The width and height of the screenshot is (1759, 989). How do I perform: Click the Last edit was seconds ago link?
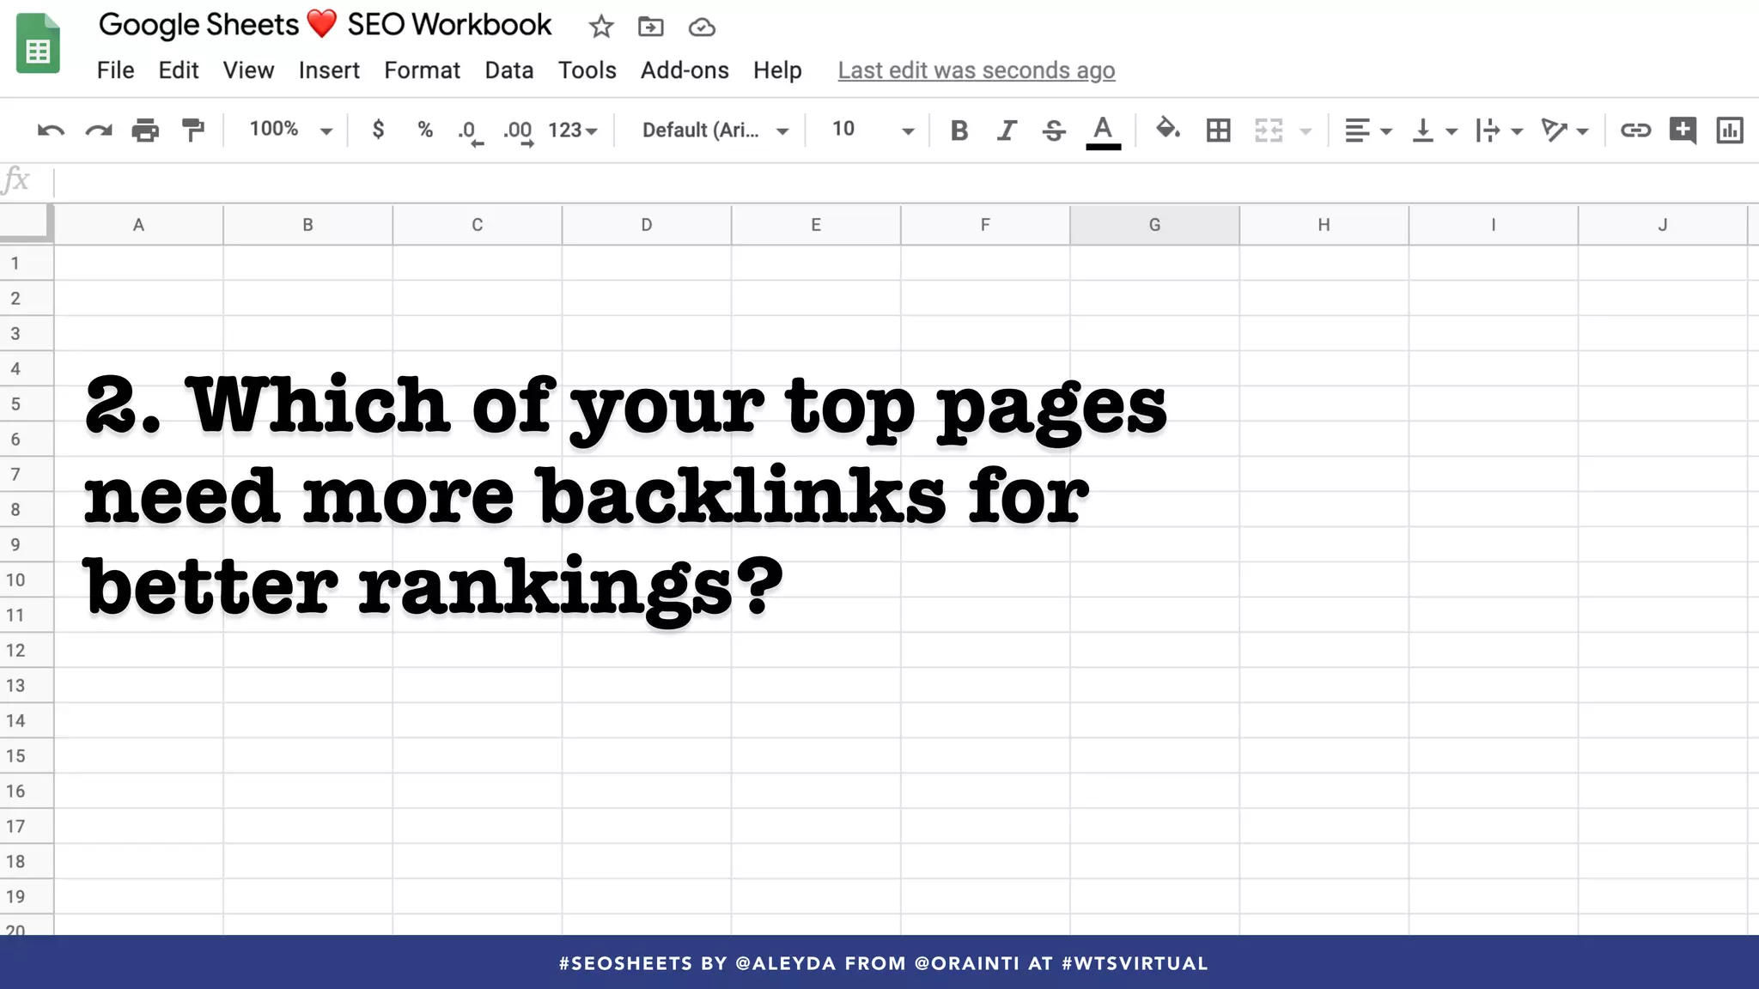coord(977,70)
